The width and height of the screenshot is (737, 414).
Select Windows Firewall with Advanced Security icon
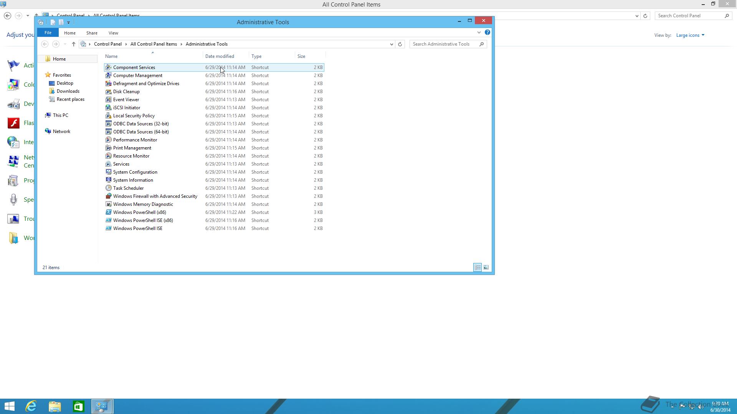click(x=108, y=196)
